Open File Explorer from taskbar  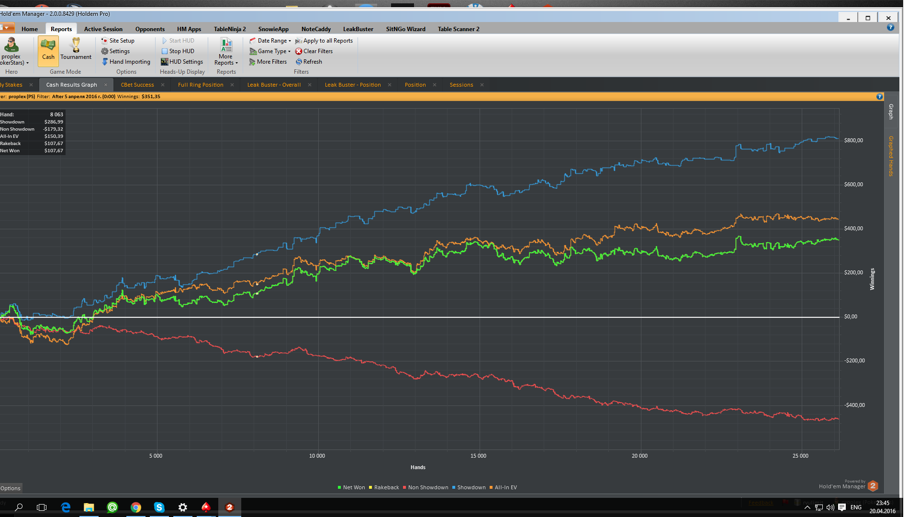coord(89,507)
